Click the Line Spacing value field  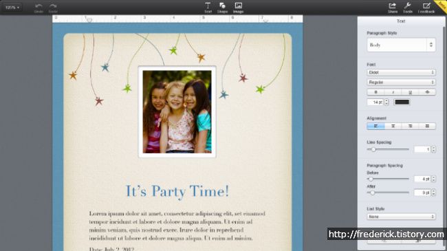tap(422, 149)
